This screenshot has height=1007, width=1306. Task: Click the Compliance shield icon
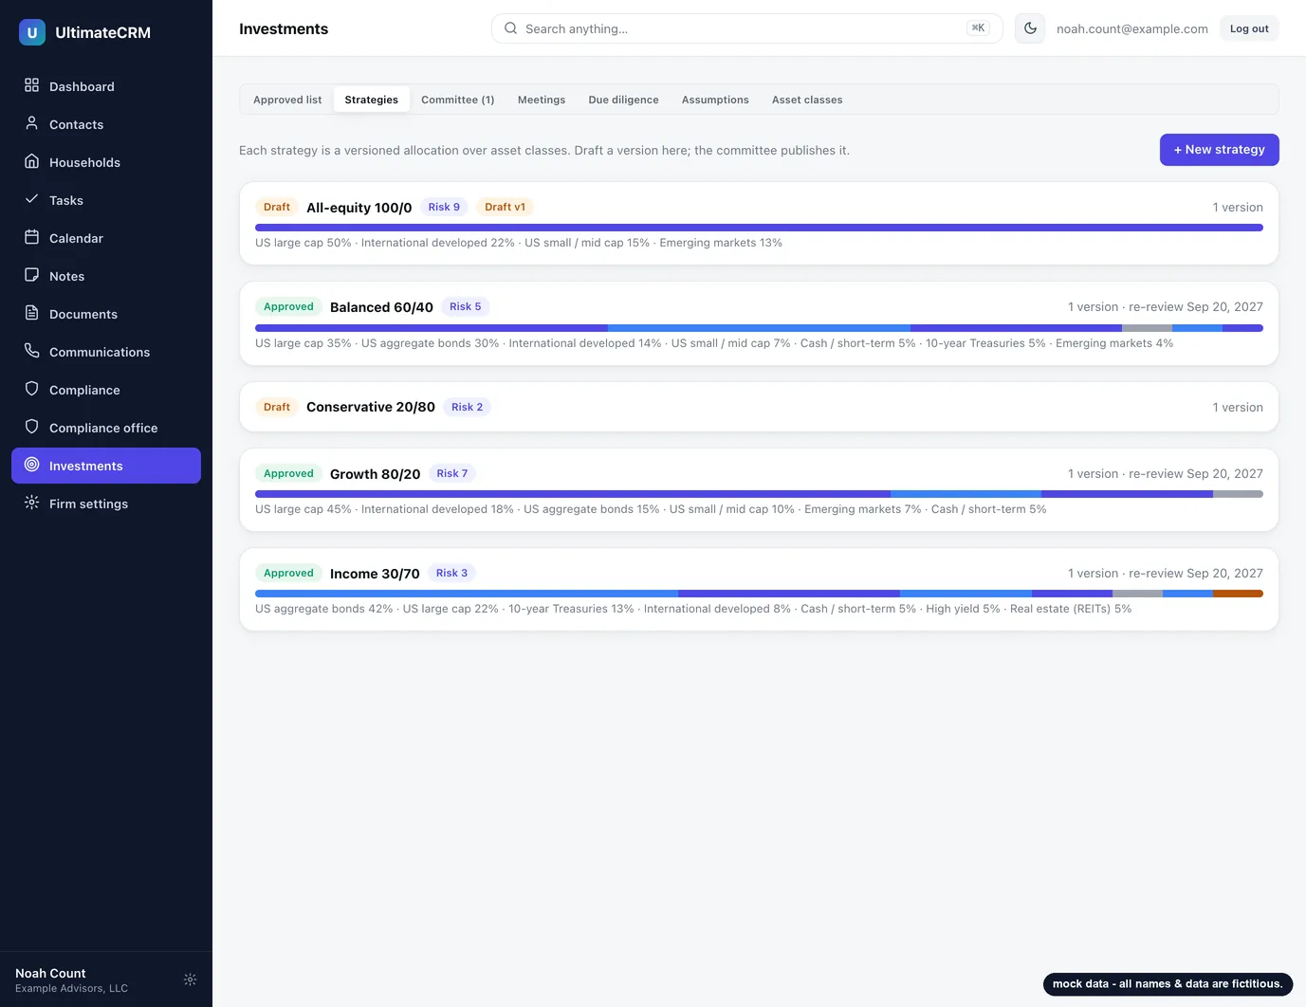(x=31, y=389)
